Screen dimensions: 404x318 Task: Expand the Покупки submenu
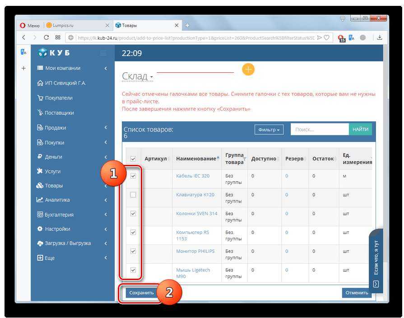point(106,142)
